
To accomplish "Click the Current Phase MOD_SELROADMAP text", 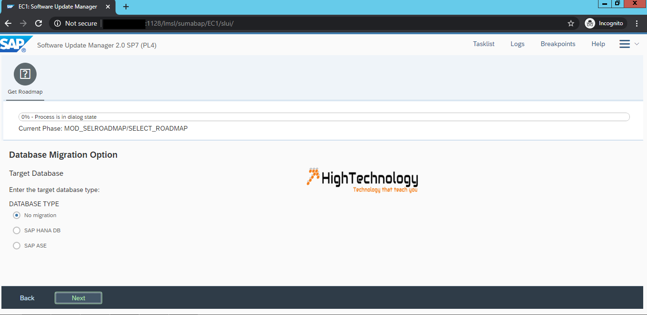I will coord(103,128).
